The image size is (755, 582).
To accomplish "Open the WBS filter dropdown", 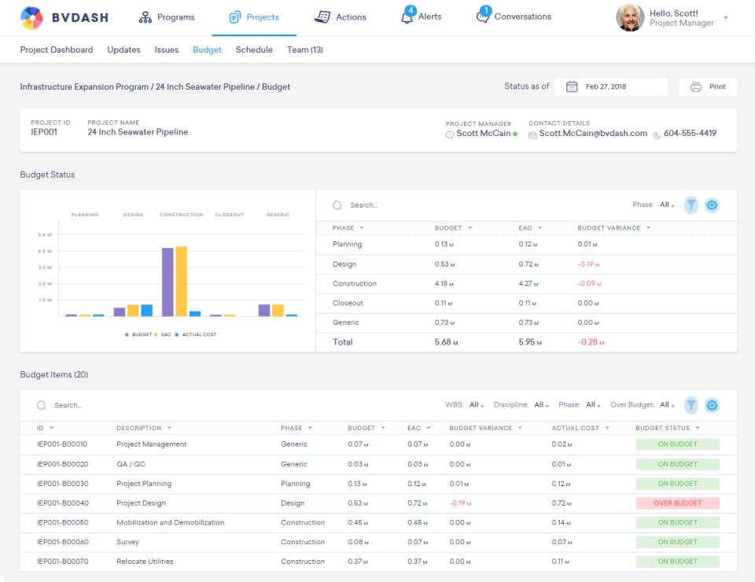I will [476, 405].
